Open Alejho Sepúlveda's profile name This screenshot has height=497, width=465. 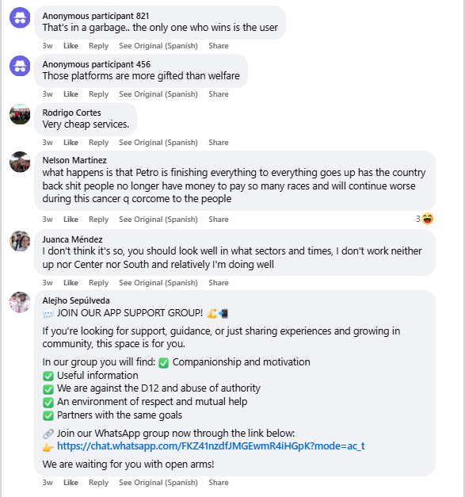click(x=76, y=300)
